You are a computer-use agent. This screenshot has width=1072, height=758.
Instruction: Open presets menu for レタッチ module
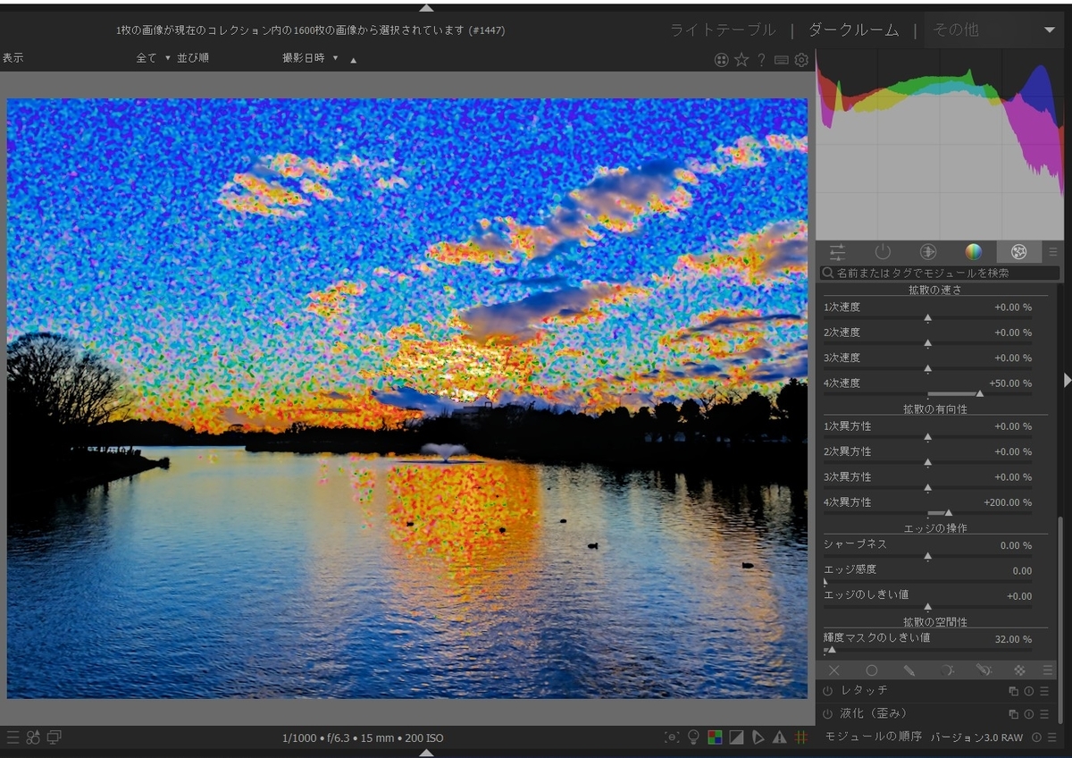(x=1044, y=691)
